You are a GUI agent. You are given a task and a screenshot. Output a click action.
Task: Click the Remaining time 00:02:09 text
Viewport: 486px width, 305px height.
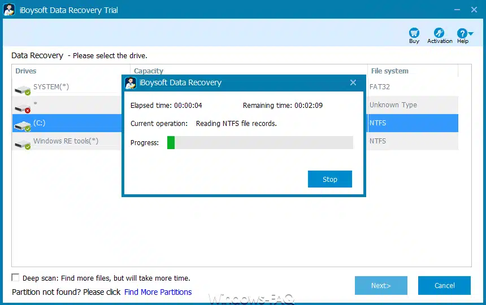[283, 105]
